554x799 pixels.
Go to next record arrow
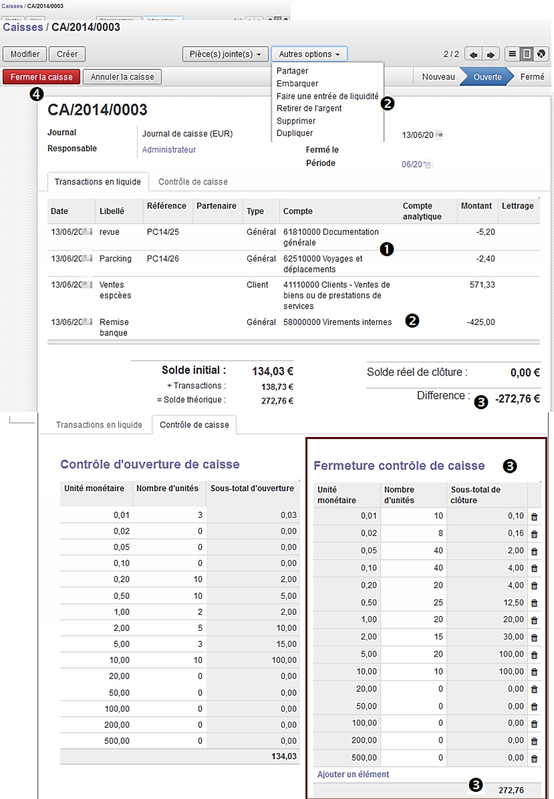(x=491, y=54)
